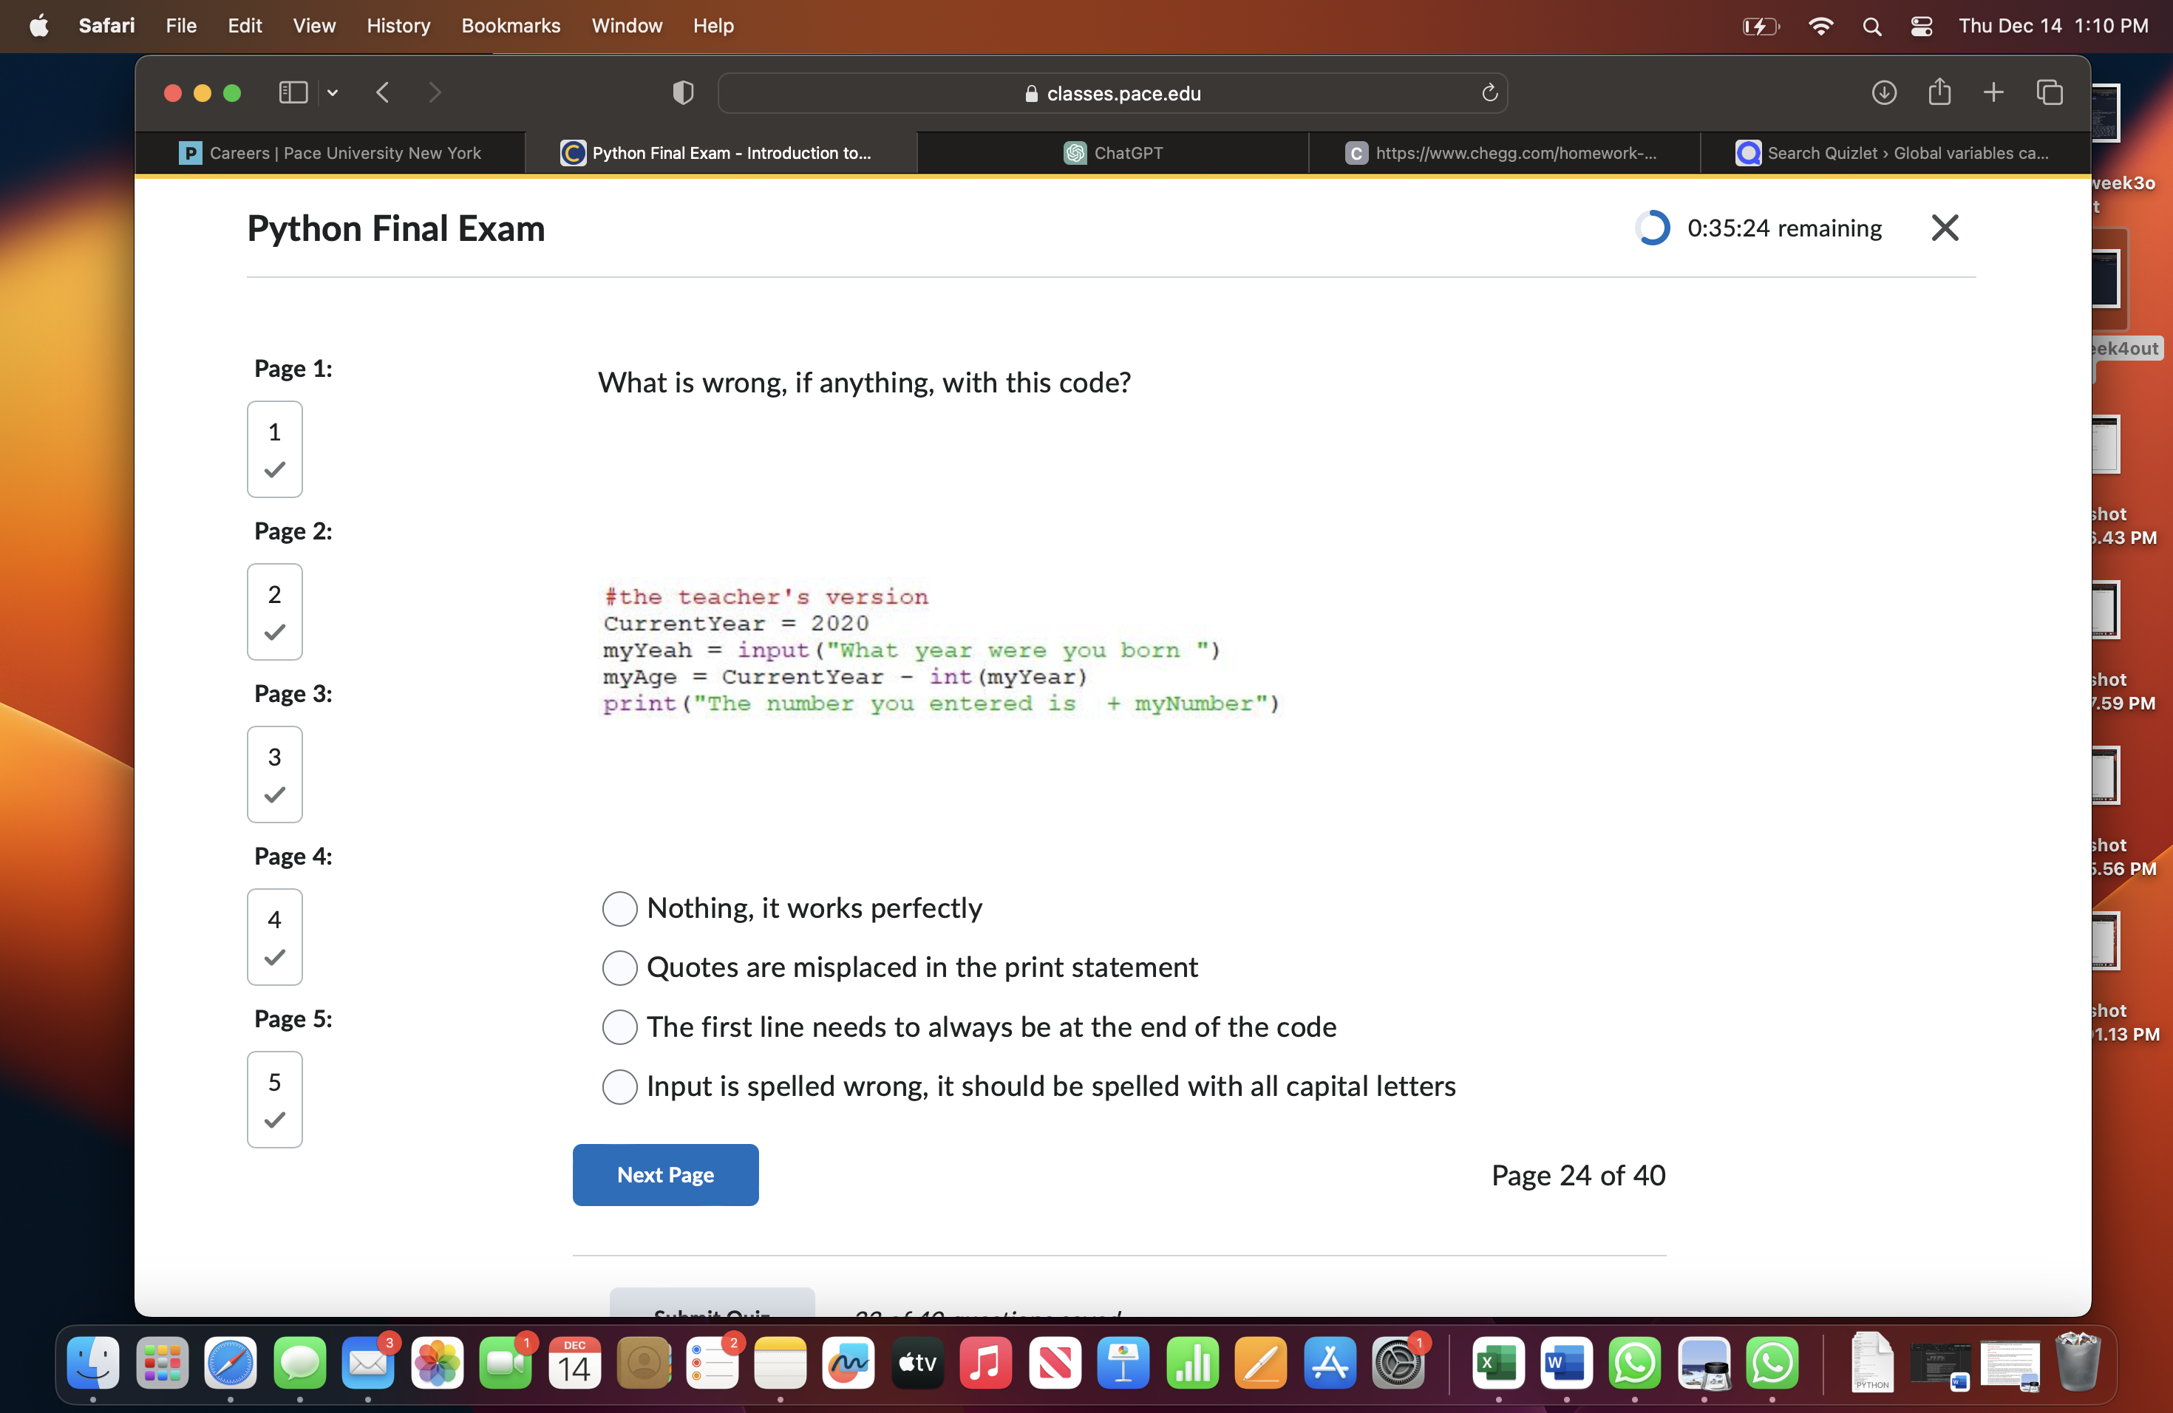
Task: Click the exam timer progress circle
Action: (x=1652, y=228)
